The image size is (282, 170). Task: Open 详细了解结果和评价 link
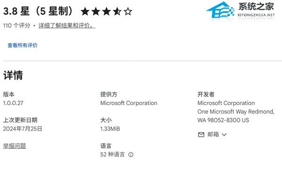tap(67, 25)
